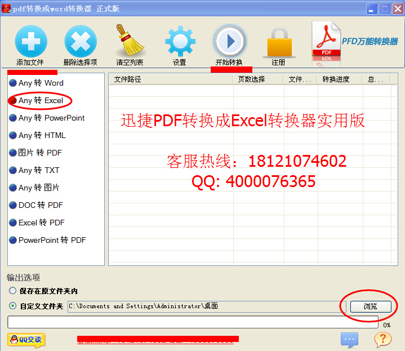
Task: Open Settings gear icon
Action: [180, 41]
